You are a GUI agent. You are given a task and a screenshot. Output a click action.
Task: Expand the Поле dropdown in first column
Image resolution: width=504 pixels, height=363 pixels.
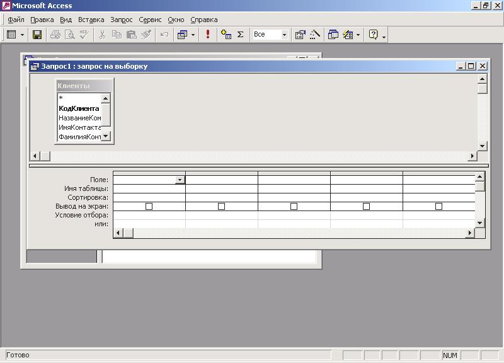point(180,180)
